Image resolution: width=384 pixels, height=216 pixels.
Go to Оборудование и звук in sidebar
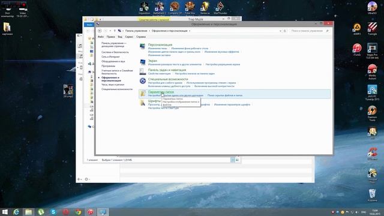tap(113, 61)
